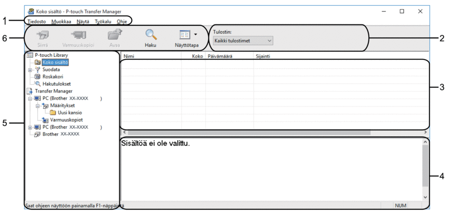Click the Näyttötapa view style icon
Image resolution: width=457 pixels, height=215 pixels.
pyautogui.click(x=185, y=36)
